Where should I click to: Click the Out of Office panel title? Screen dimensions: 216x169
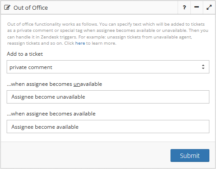tap(30, 8)
